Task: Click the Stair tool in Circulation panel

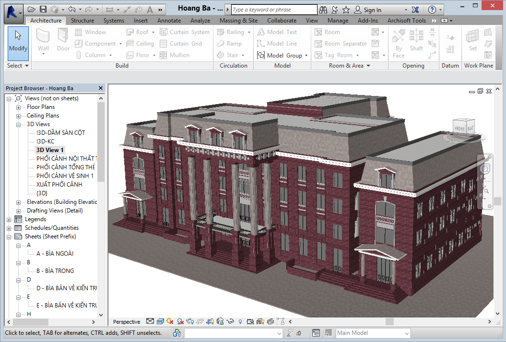Action: coord(231,55)
